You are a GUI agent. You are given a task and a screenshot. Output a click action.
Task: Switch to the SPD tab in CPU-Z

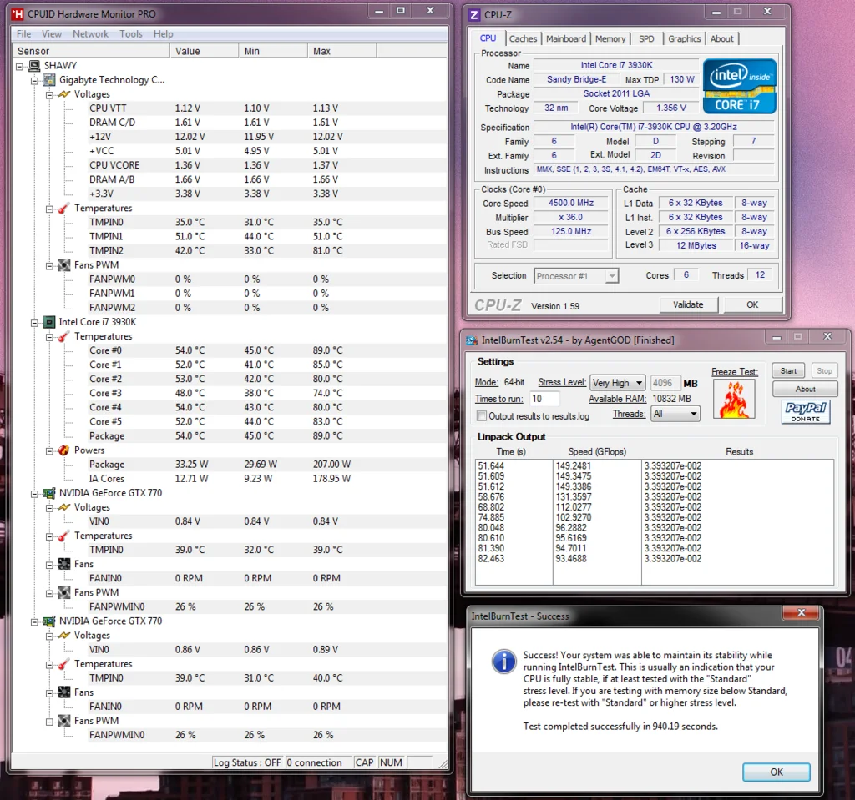pos(646,38)
